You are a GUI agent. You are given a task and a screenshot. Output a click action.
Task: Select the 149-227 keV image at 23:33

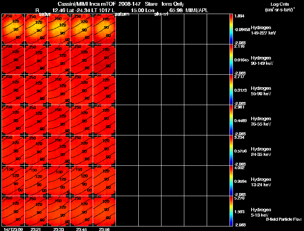point(59,29)
